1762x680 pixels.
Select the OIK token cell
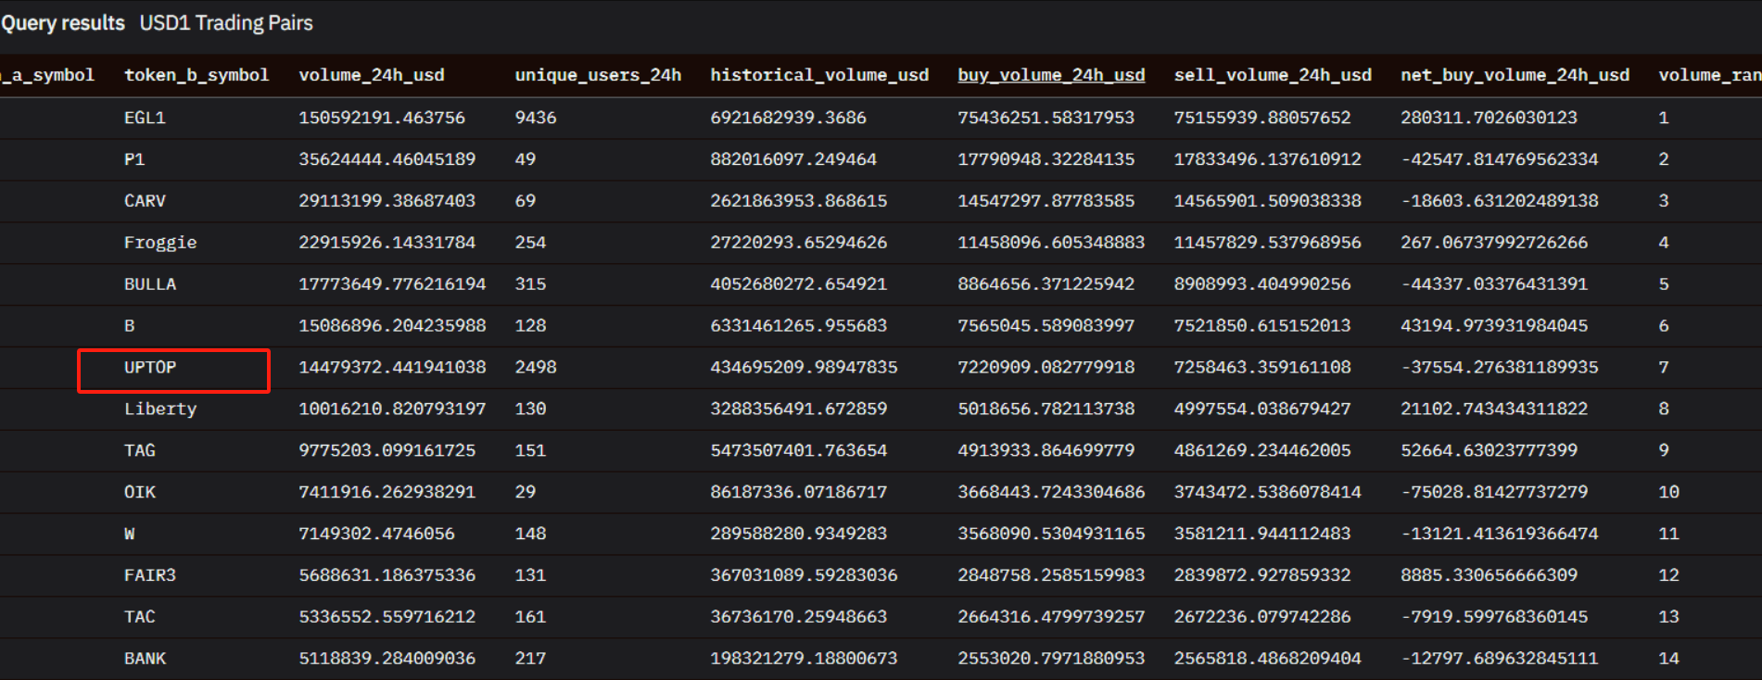140,492
